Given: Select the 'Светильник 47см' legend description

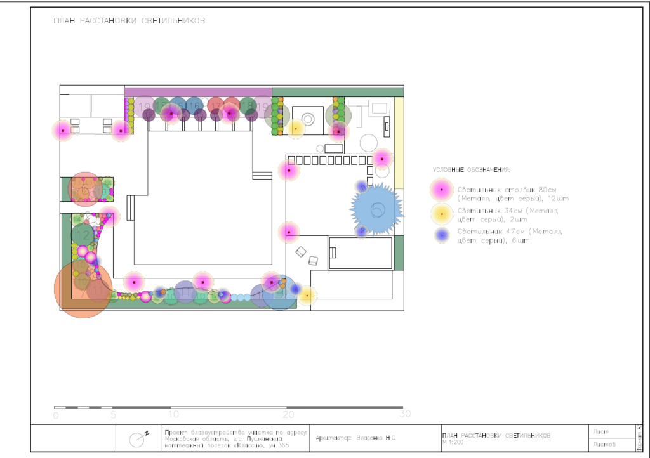Looking at the screenshot, I should [509, 235].
